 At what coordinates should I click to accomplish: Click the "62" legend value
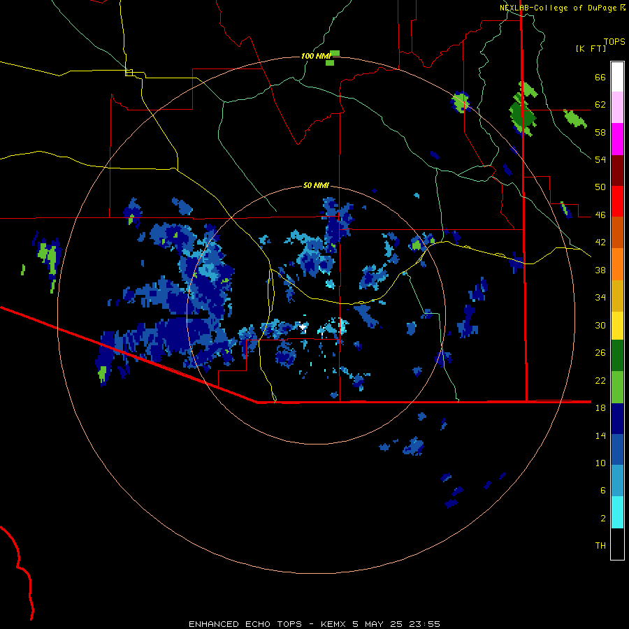[600, 105]
